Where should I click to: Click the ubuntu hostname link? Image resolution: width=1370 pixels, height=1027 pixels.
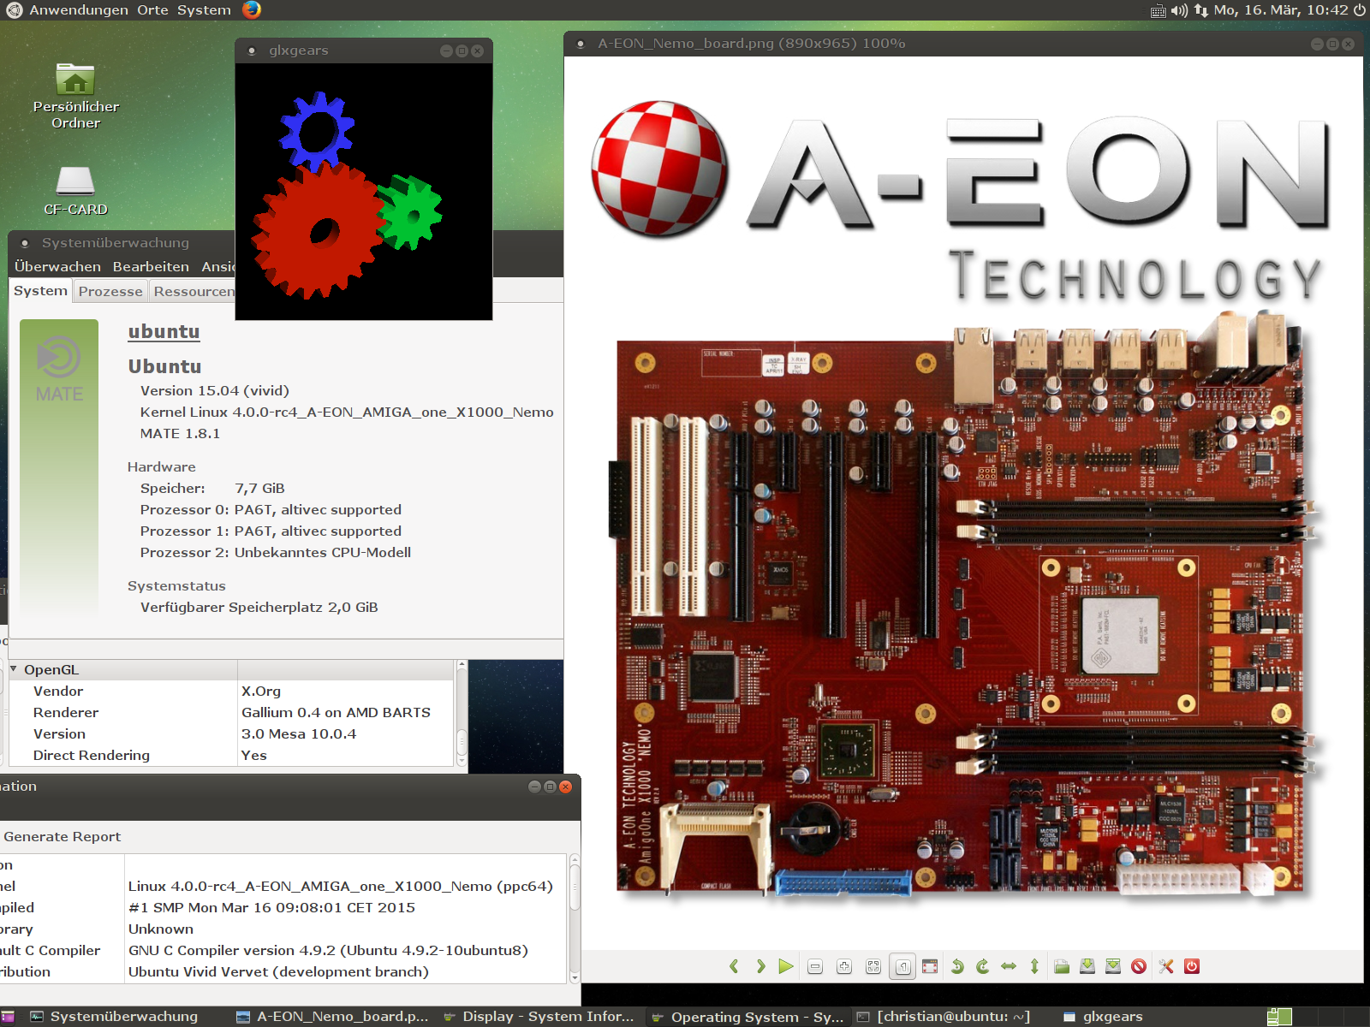coord(164,331)
